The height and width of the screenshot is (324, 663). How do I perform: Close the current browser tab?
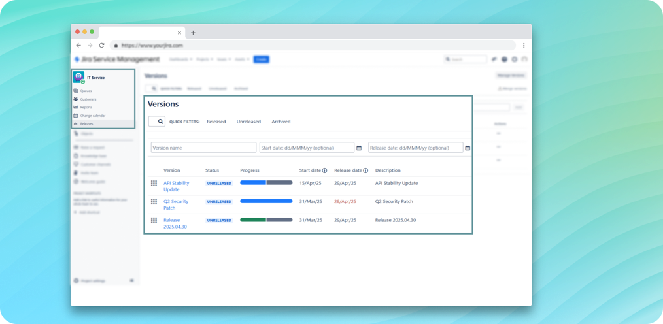pyautogui.click(x=179, y=33)
